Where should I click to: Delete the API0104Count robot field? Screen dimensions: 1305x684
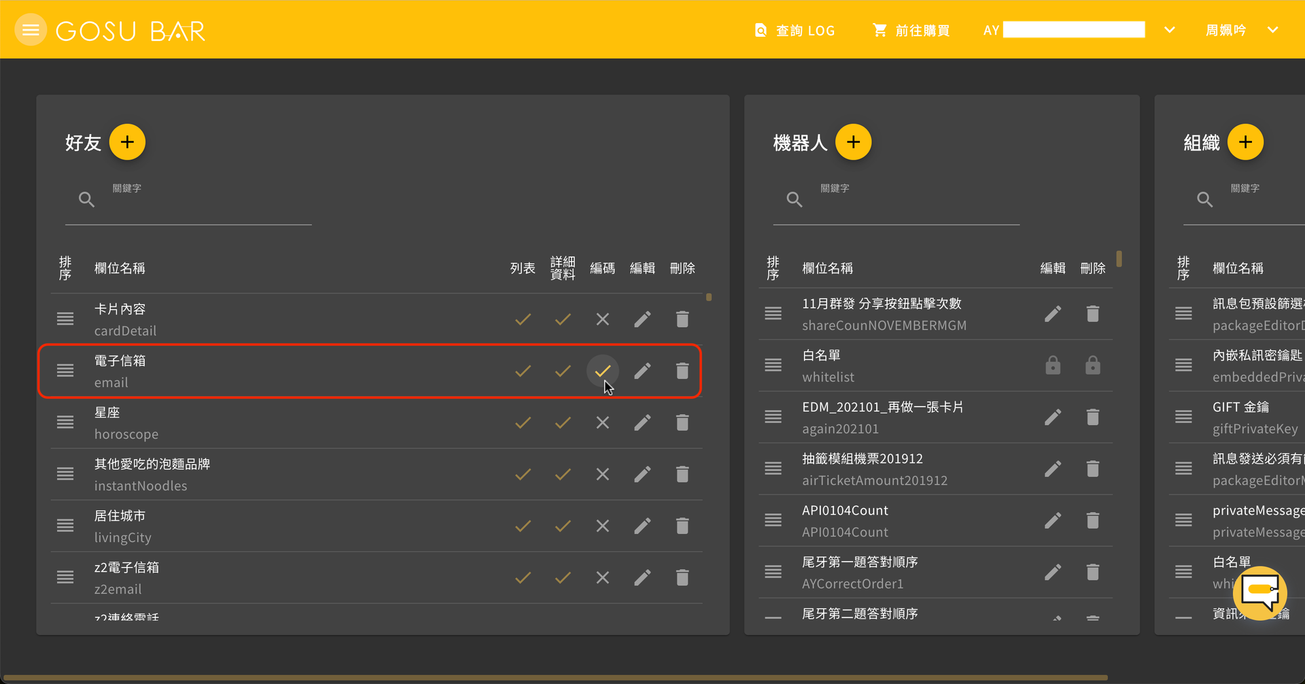tap(1093, 520)
